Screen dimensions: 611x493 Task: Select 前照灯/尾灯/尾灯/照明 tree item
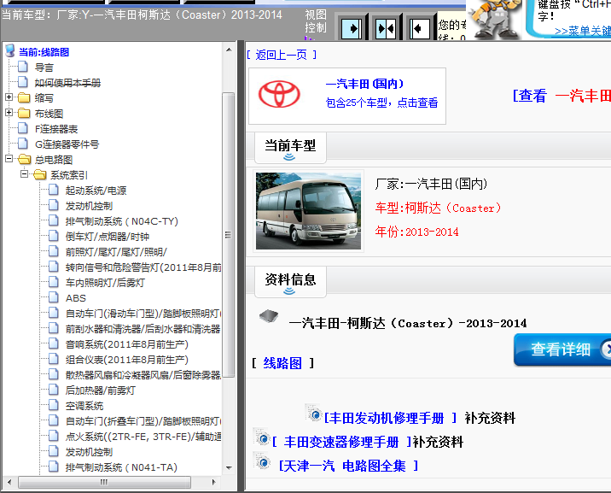pos(116,252)
